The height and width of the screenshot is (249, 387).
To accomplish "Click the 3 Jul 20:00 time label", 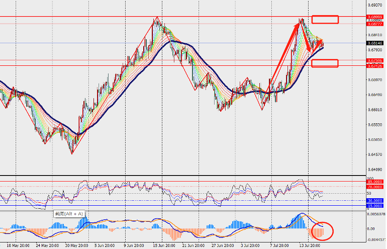I will pos(251,245).
